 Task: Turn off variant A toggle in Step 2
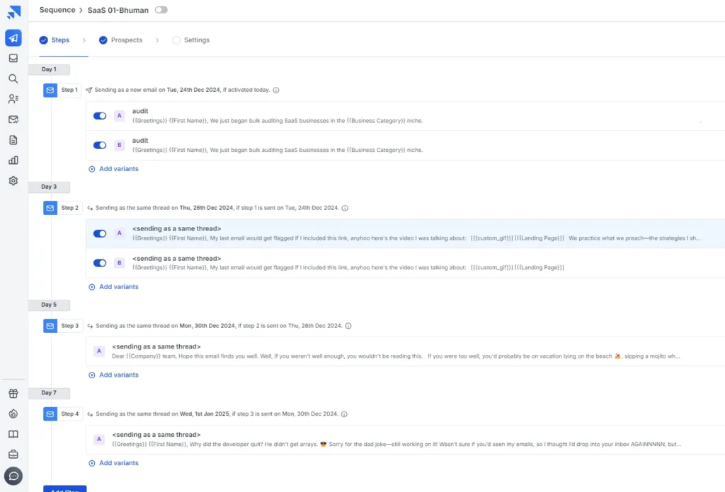click(x=100, y=233)
